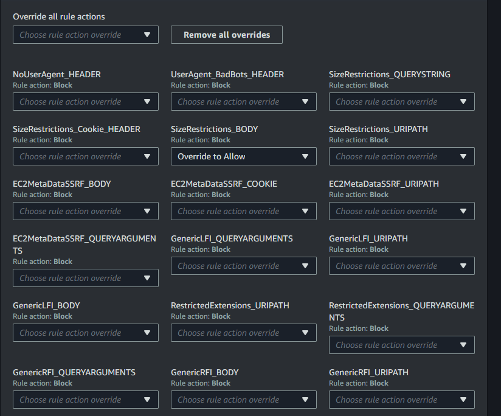
Task: Expand EC2MetaDataSSRF_BODY override dropdown
Action: click(x=85, y=211)
